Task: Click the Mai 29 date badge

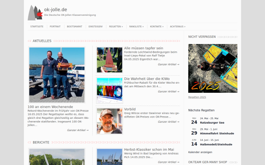Action: click(x=194, y=132)
